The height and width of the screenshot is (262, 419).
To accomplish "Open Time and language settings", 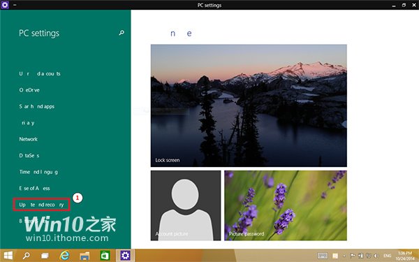I will pyautogui.click(x=38, y=172).
